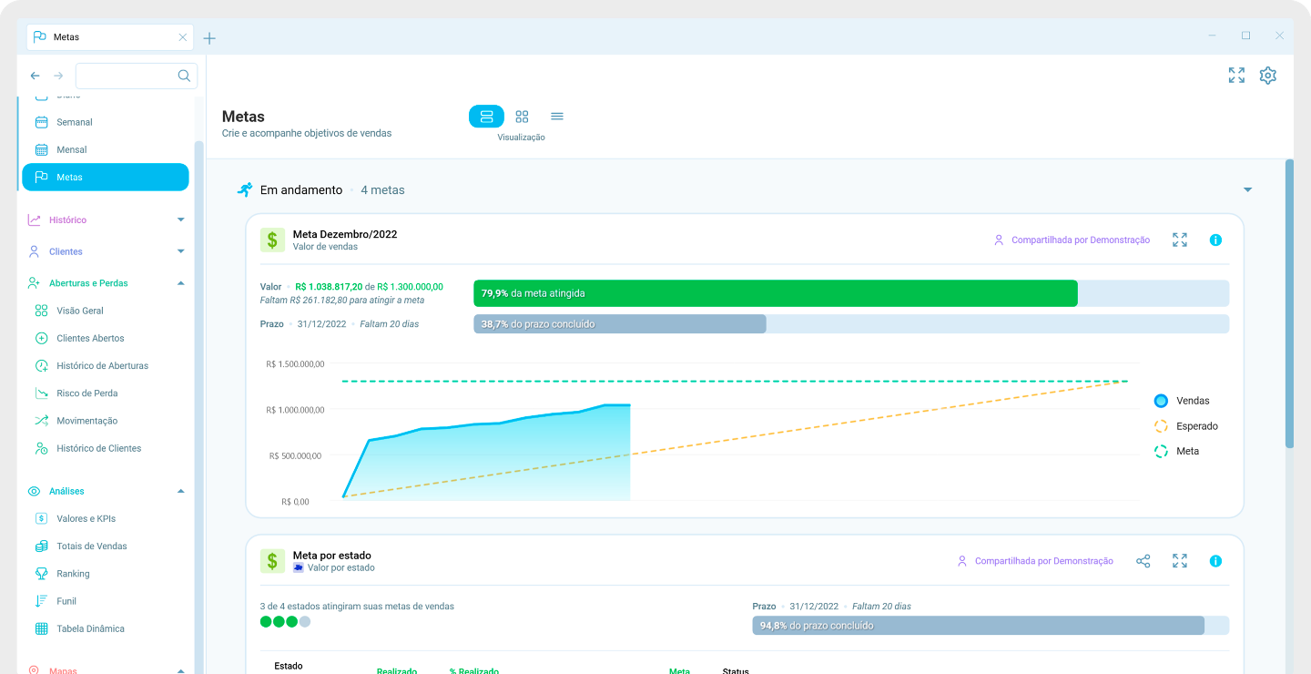The height and width of the screenshot is (674, 1311).
Task: Collapse the Histórico section arrow
Action: (180, 220)
